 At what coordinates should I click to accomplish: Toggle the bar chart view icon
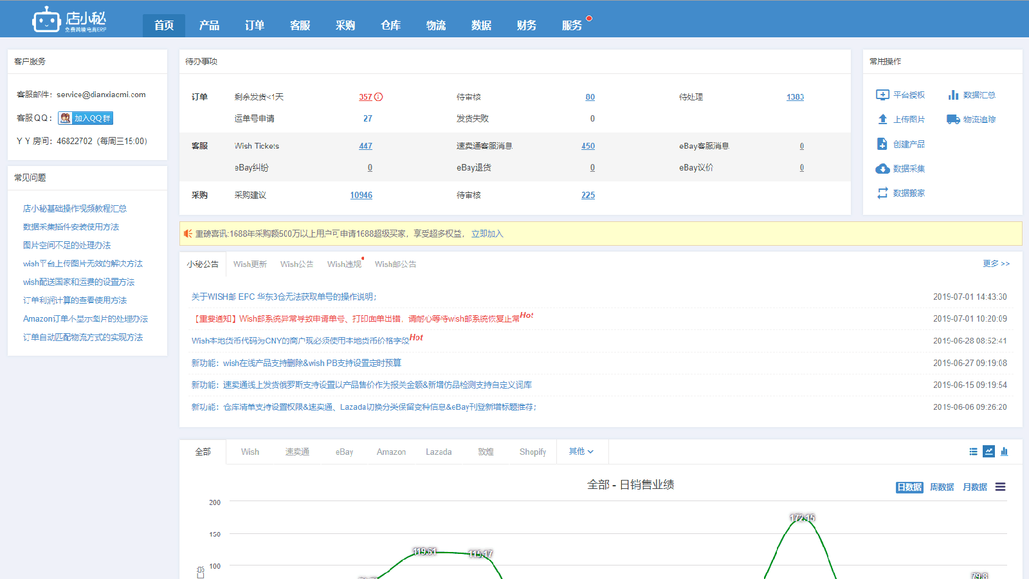pos(1005,452)
